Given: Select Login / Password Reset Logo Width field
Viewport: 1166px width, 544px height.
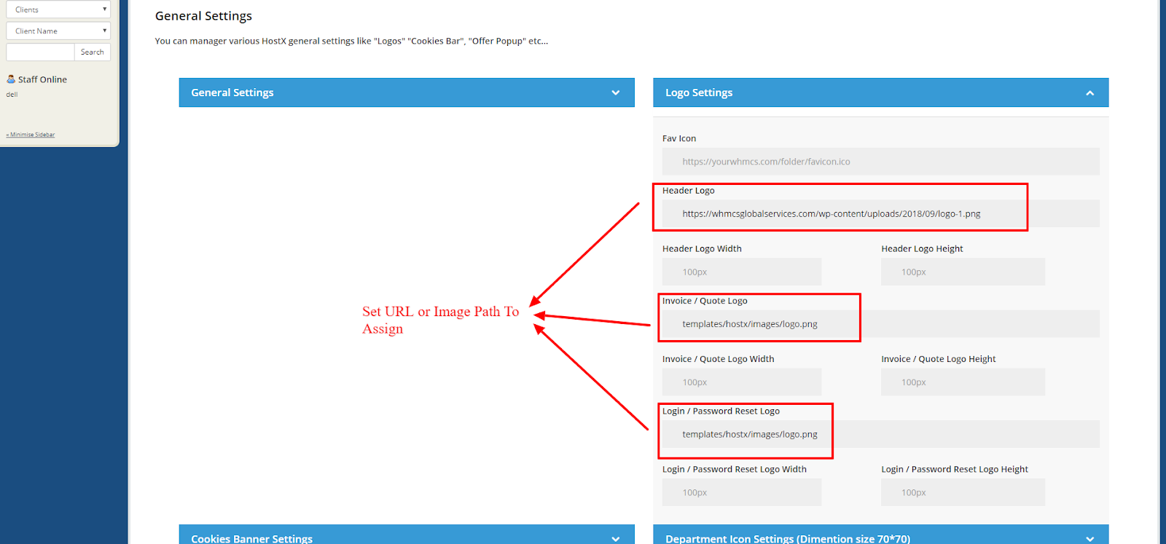Looking at the screenshot, I should (x=741, y=492).
